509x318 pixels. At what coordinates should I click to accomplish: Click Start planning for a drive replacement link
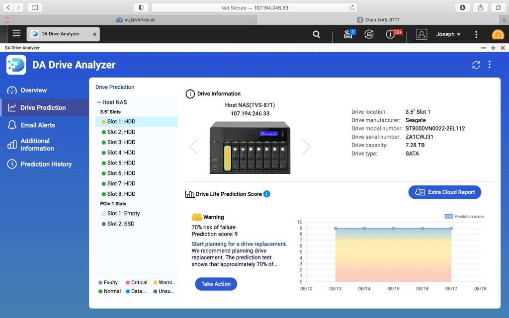pos(239,244)
